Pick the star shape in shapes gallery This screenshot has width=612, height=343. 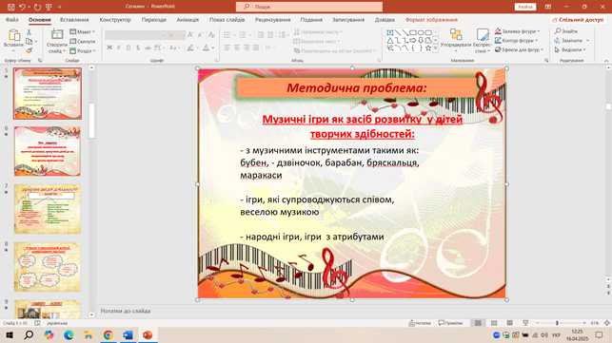(428, 48)
